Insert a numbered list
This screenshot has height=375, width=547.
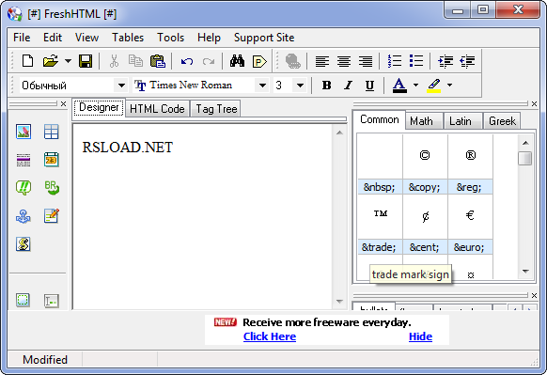click(x=395, y=61)
